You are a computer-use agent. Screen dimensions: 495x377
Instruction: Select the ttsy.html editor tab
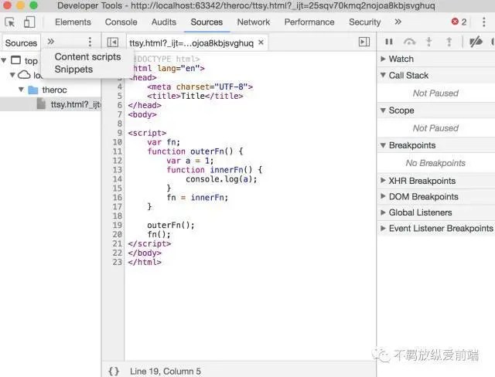(x=191, y=42)
